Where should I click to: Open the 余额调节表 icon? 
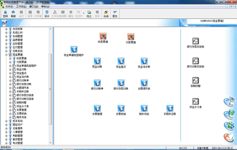pos(144,83)
